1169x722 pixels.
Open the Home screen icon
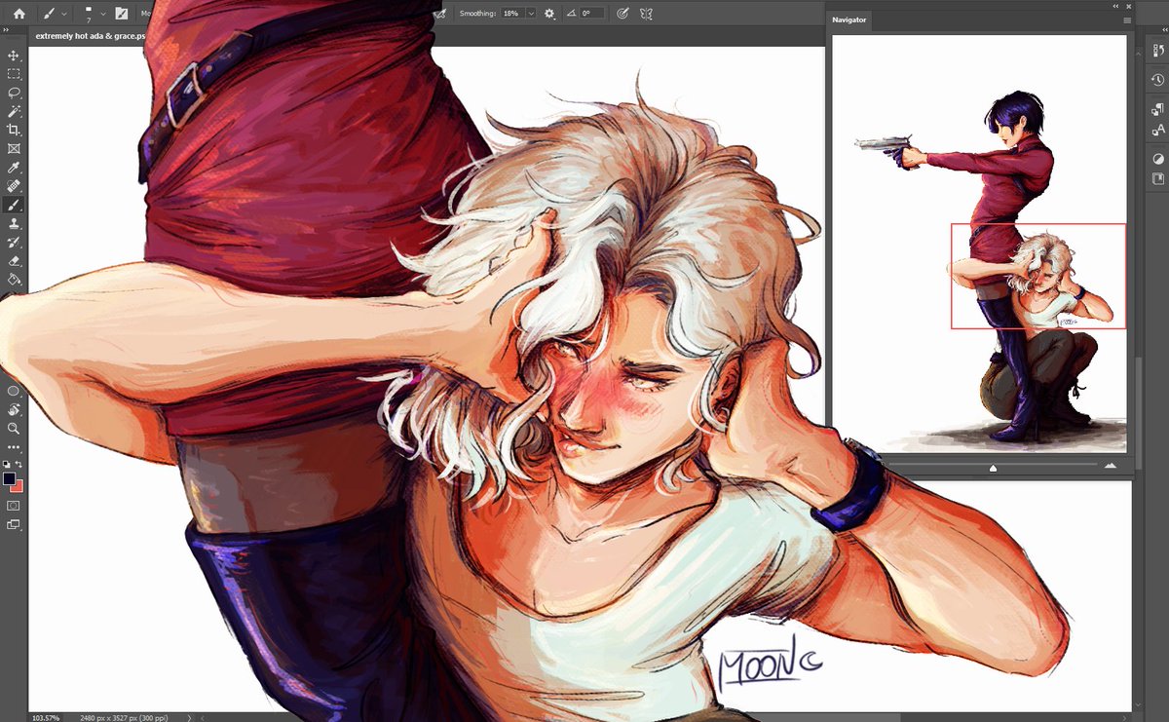19,14
